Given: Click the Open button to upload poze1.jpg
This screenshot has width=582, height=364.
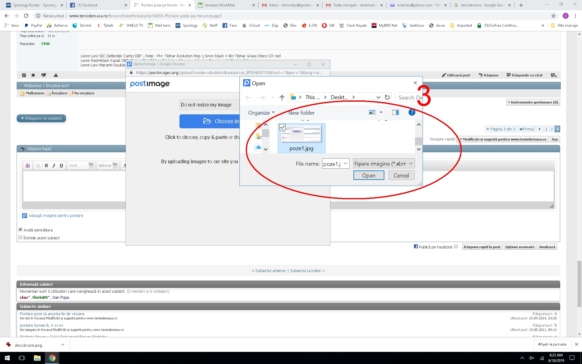Looking at the screenshot, I should [x=369, y=175].
